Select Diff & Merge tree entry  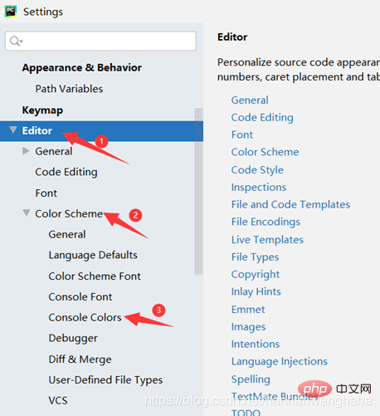(x=80, y=359)
